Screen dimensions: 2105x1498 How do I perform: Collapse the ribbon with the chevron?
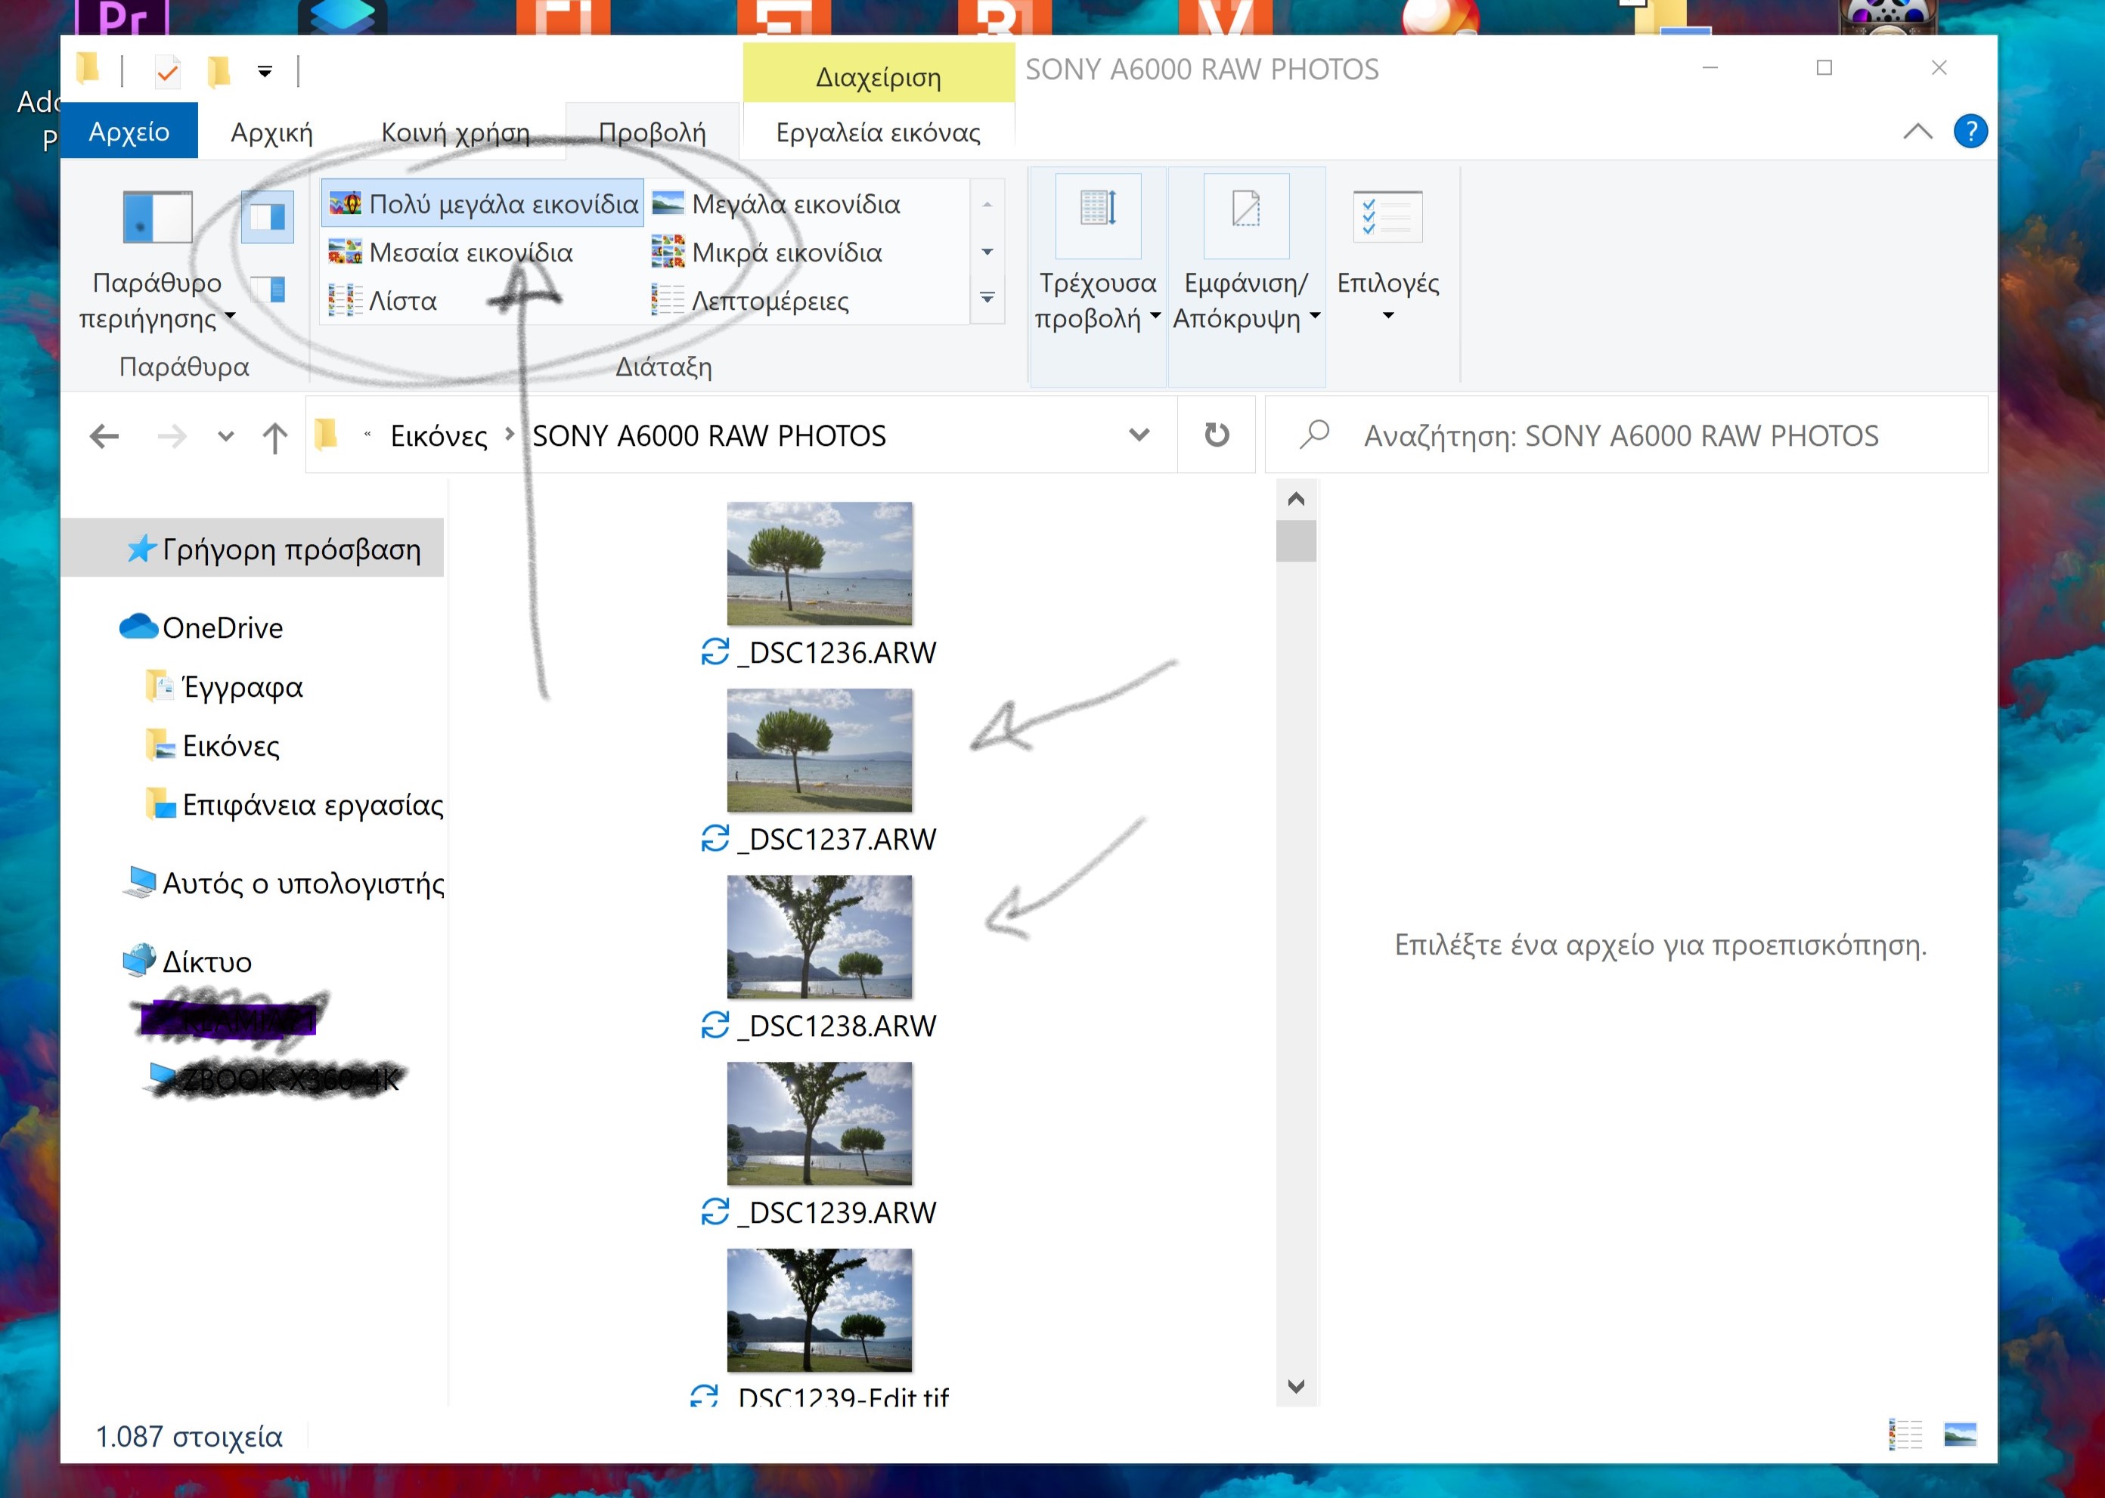[1917, 131]
